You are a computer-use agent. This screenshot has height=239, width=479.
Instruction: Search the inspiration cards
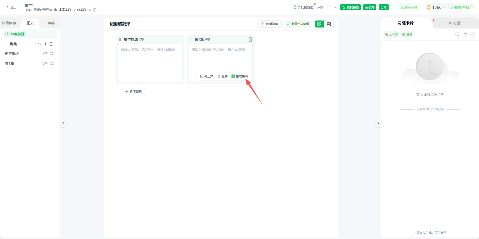[457, 34]
